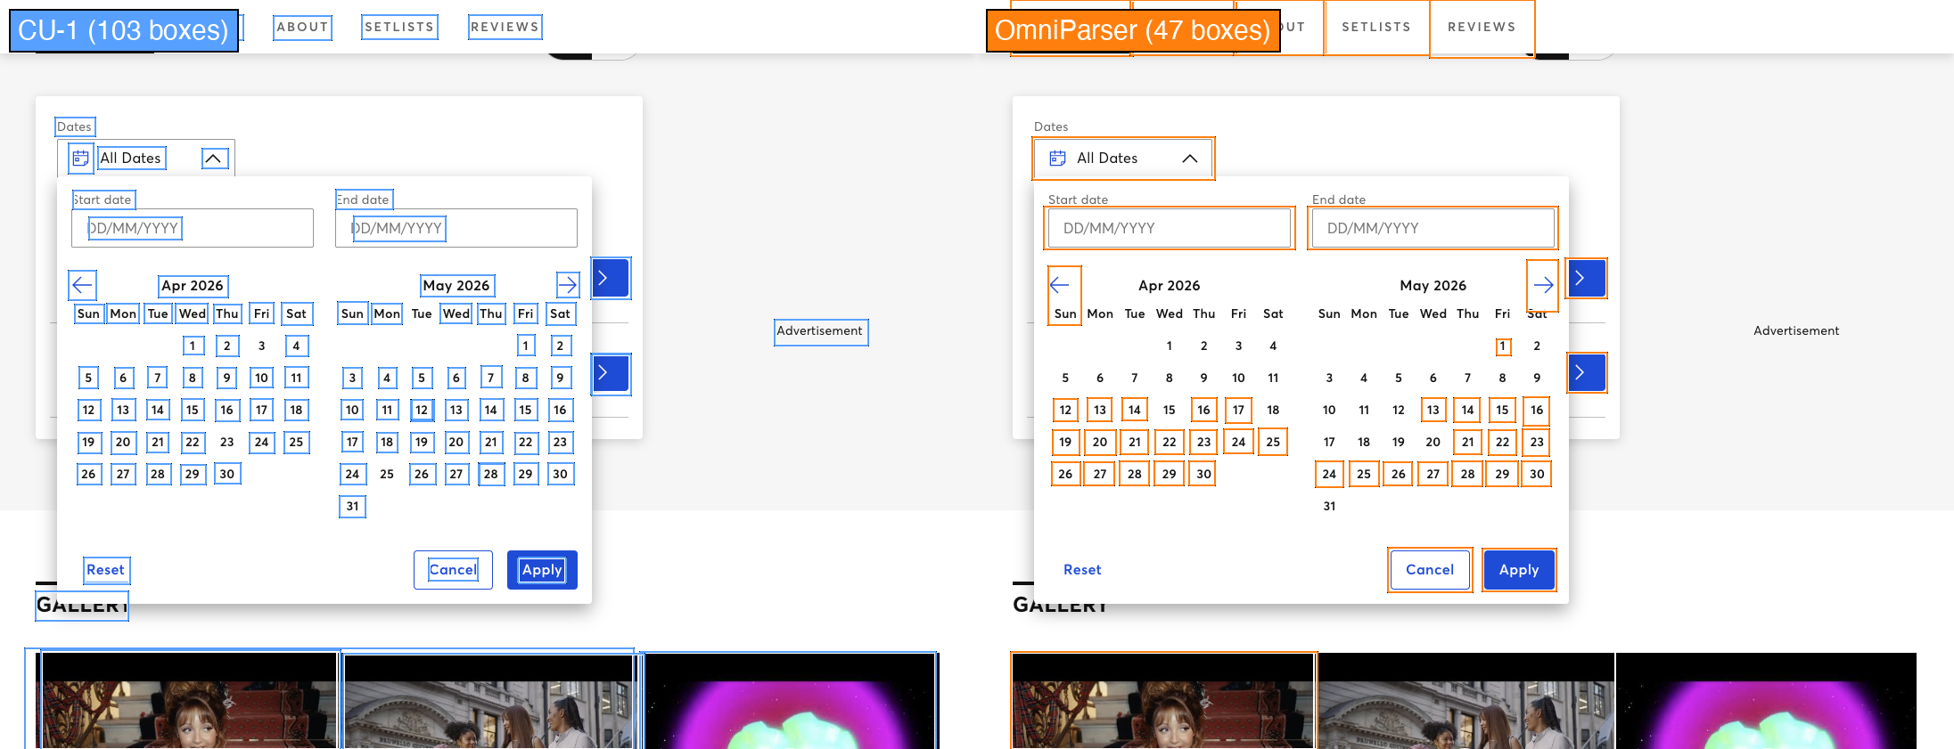This screenshot has width=1954, height=749.
Task: Select May 20 in OmniParser panel calendar
Action: [1433, 442]
